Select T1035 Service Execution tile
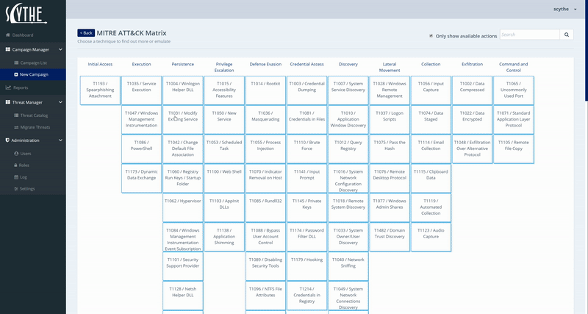Image resolution: width=588 pixels, height=314 pixels. [x=141, y=90]
